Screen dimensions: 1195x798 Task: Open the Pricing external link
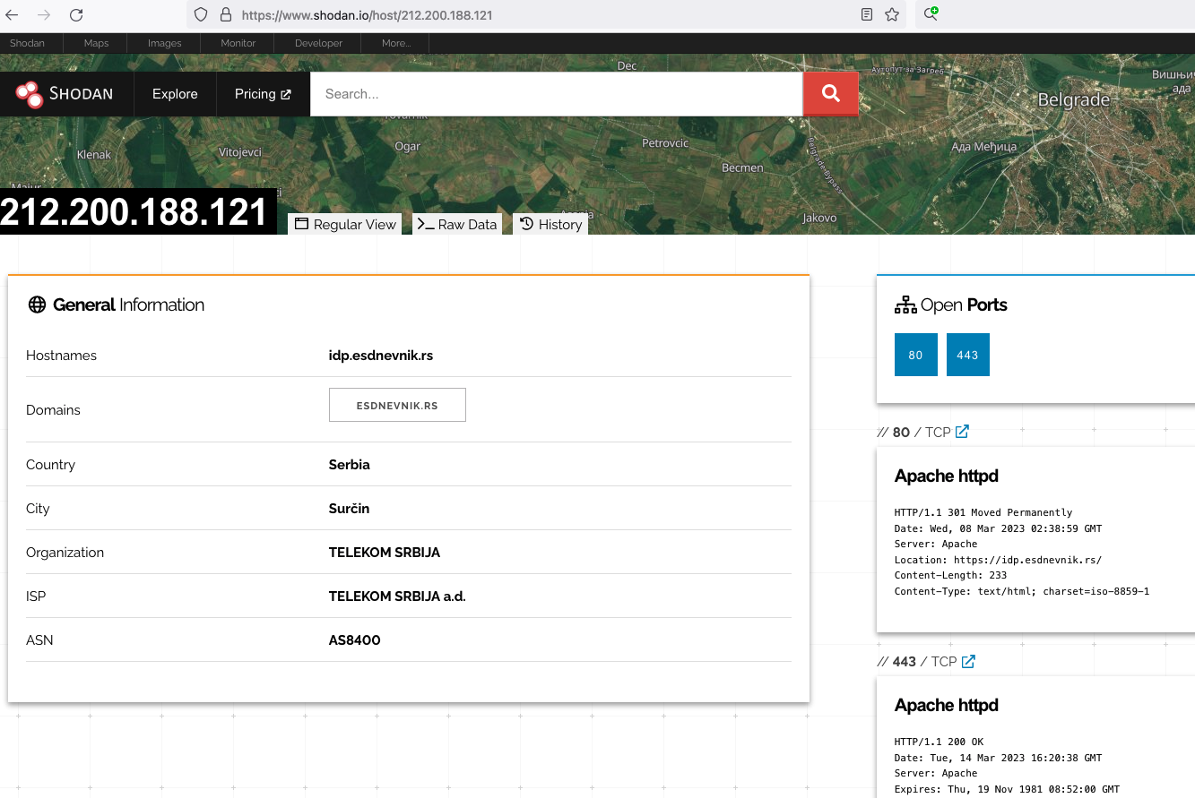(x=263, y=94)
